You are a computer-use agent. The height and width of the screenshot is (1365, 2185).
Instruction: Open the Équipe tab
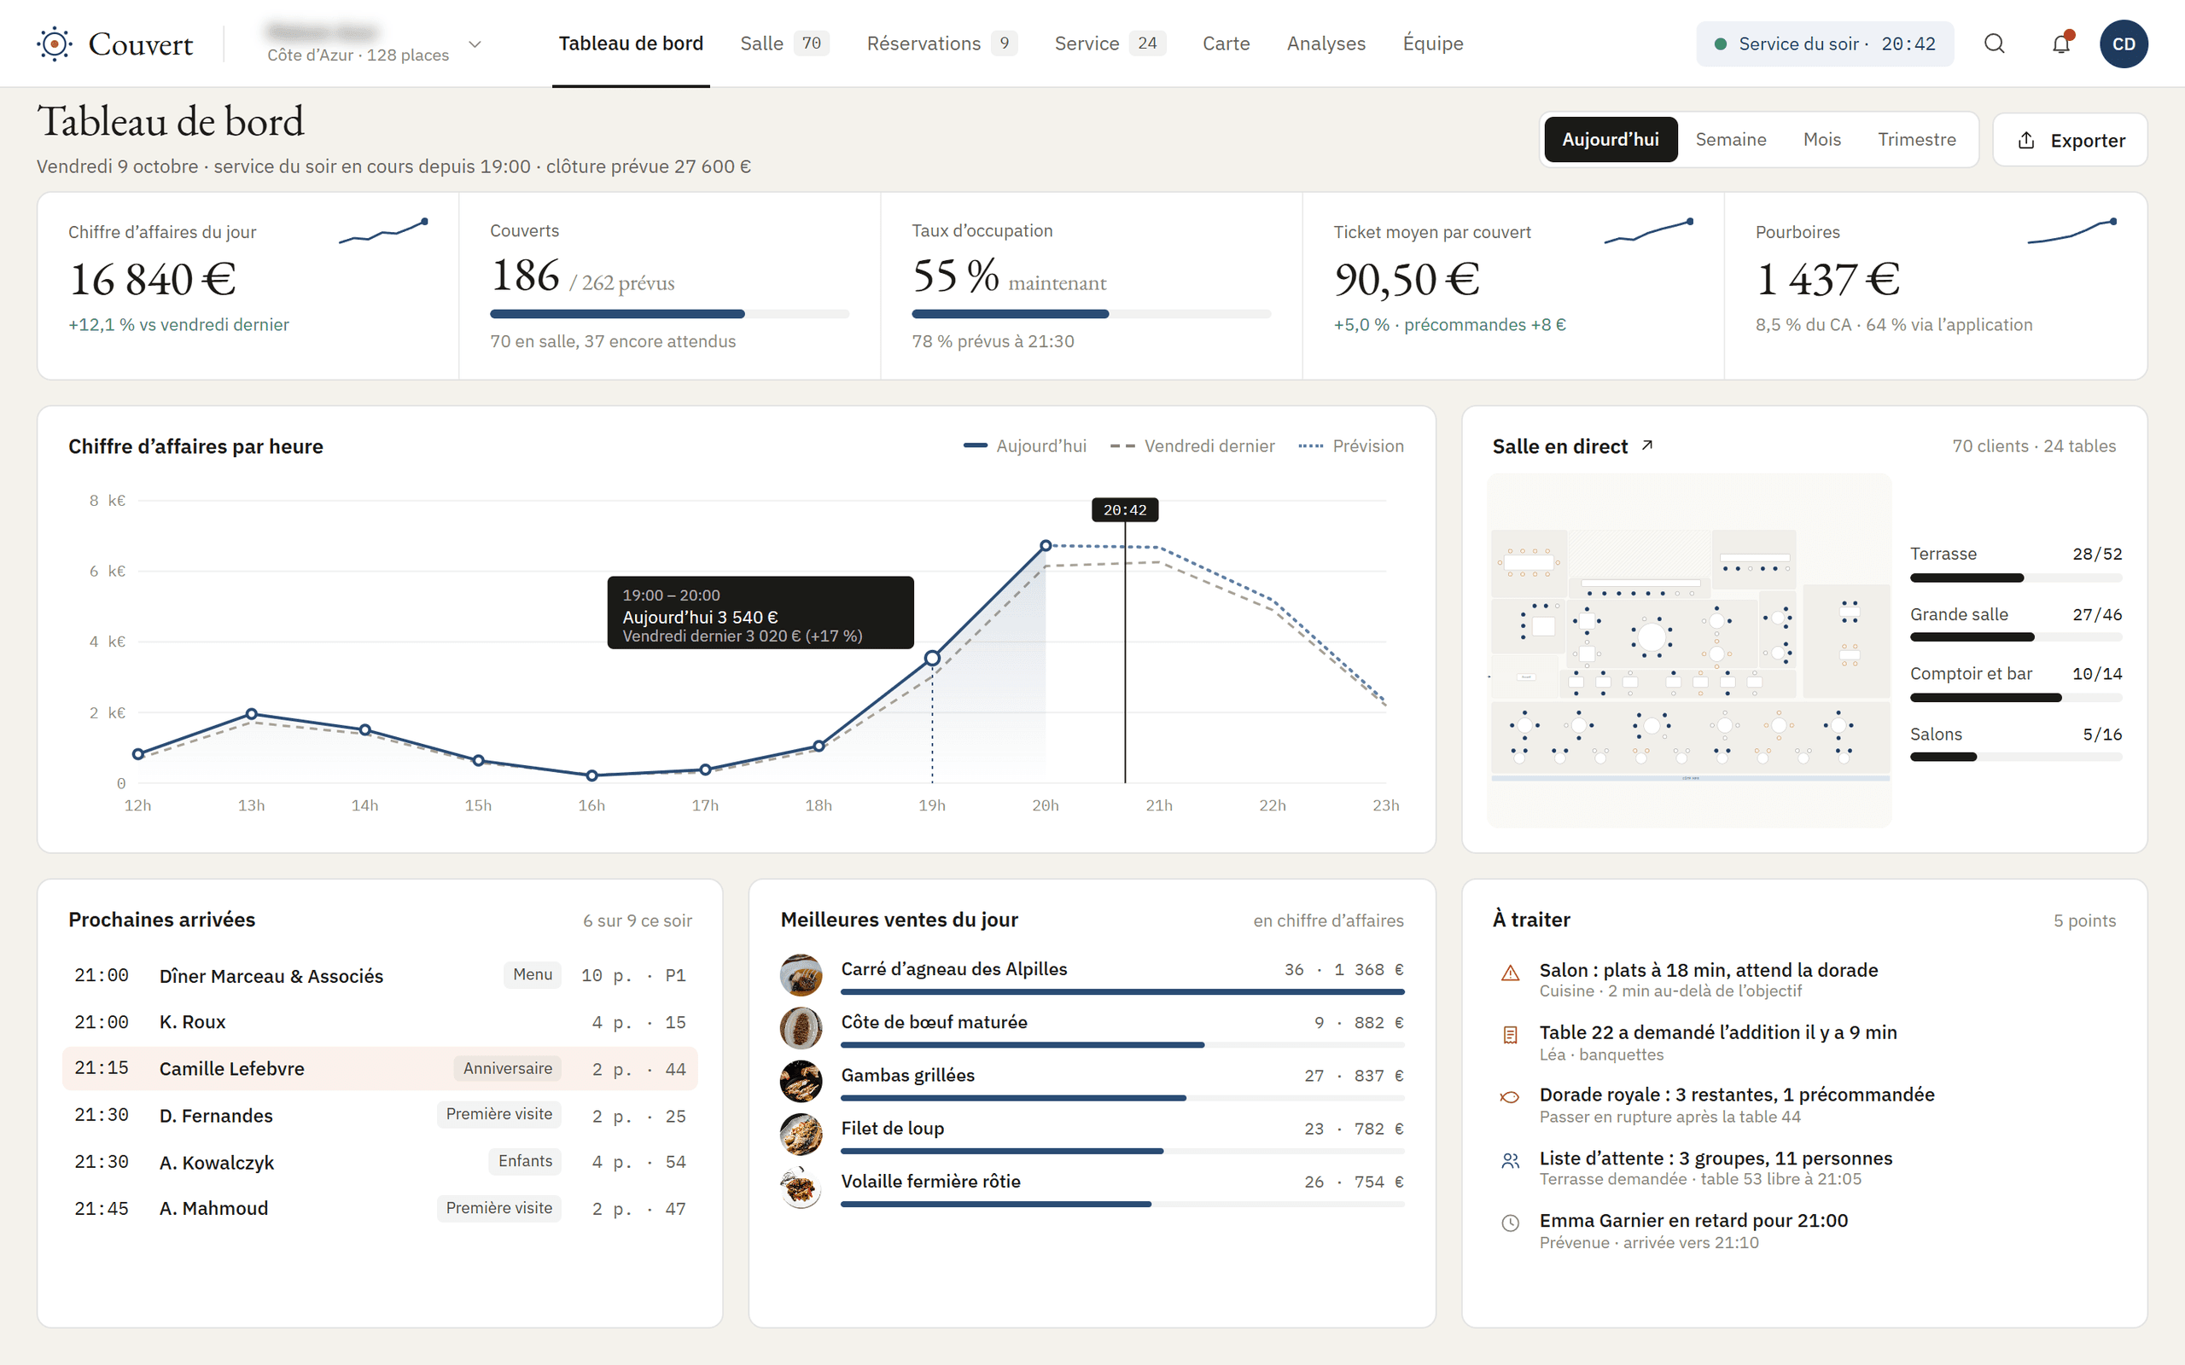point(1433,44)
